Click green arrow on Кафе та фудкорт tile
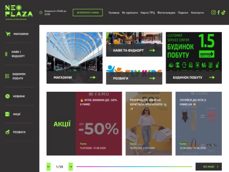 coord(152,50)
